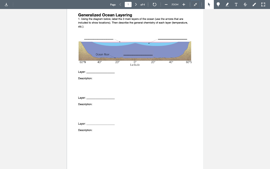Zoom out of the PDF
Image resolution: width=270 pixels, height=169 pixels.
point(166,4)
